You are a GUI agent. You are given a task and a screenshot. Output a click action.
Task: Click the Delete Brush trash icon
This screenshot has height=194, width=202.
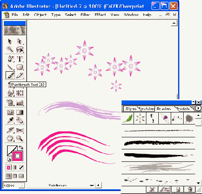click(190, 189)
